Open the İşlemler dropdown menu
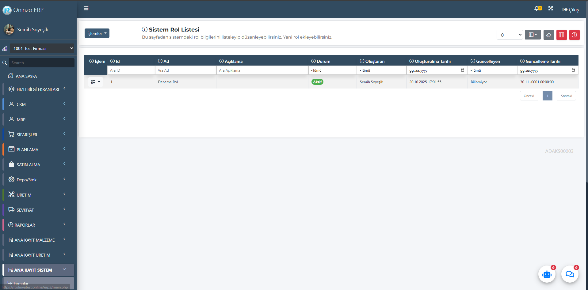588x290 pixels. (x=97, y=33)
